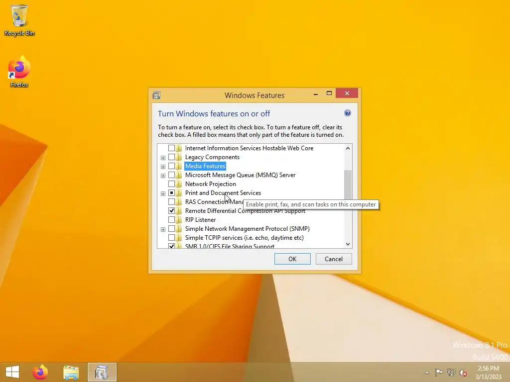
Task: Click the Print and Document Services folder icon
Action: (x=179, y=193)
